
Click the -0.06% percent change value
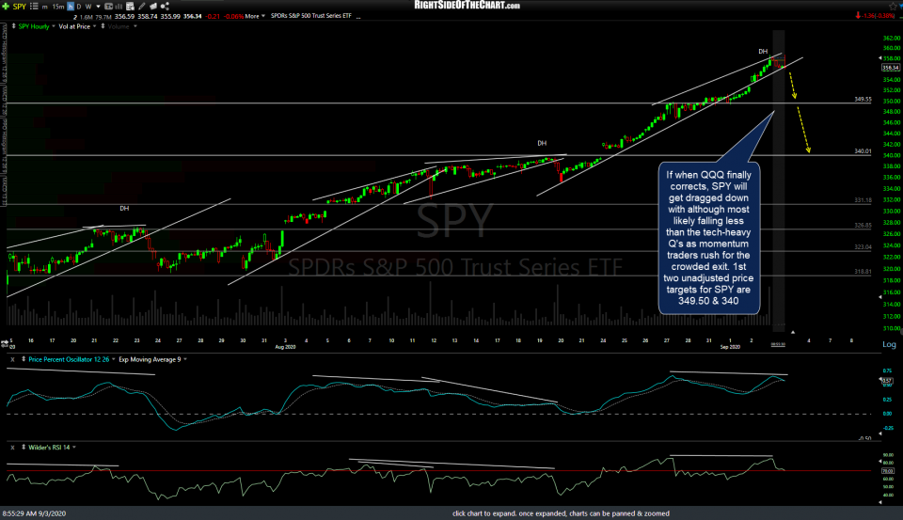[232, 16]
